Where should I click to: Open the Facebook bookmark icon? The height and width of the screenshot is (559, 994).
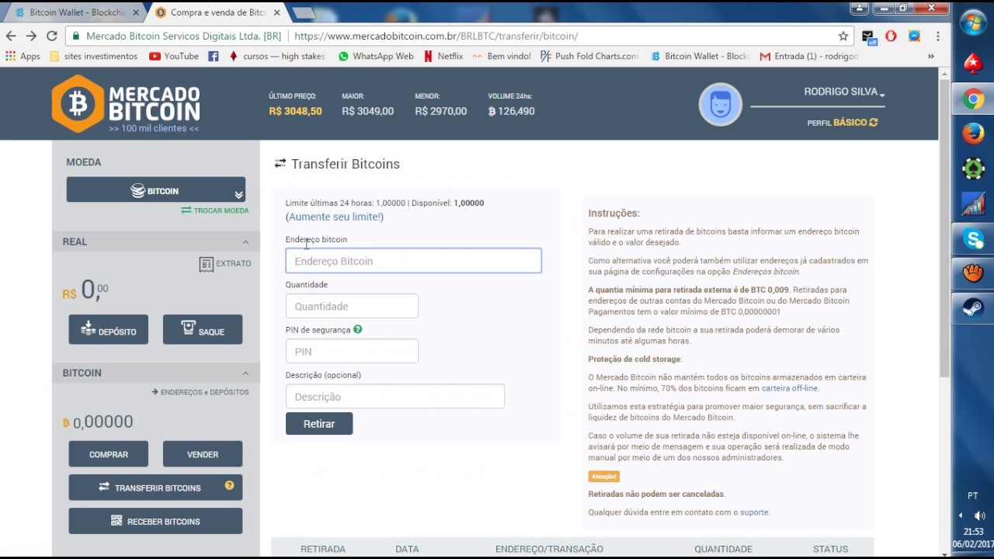pos(214,56)
